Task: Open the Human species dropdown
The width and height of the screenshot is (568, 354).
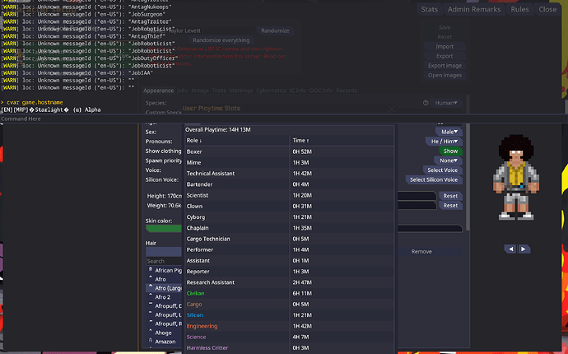Action: (x=446, y=103)
